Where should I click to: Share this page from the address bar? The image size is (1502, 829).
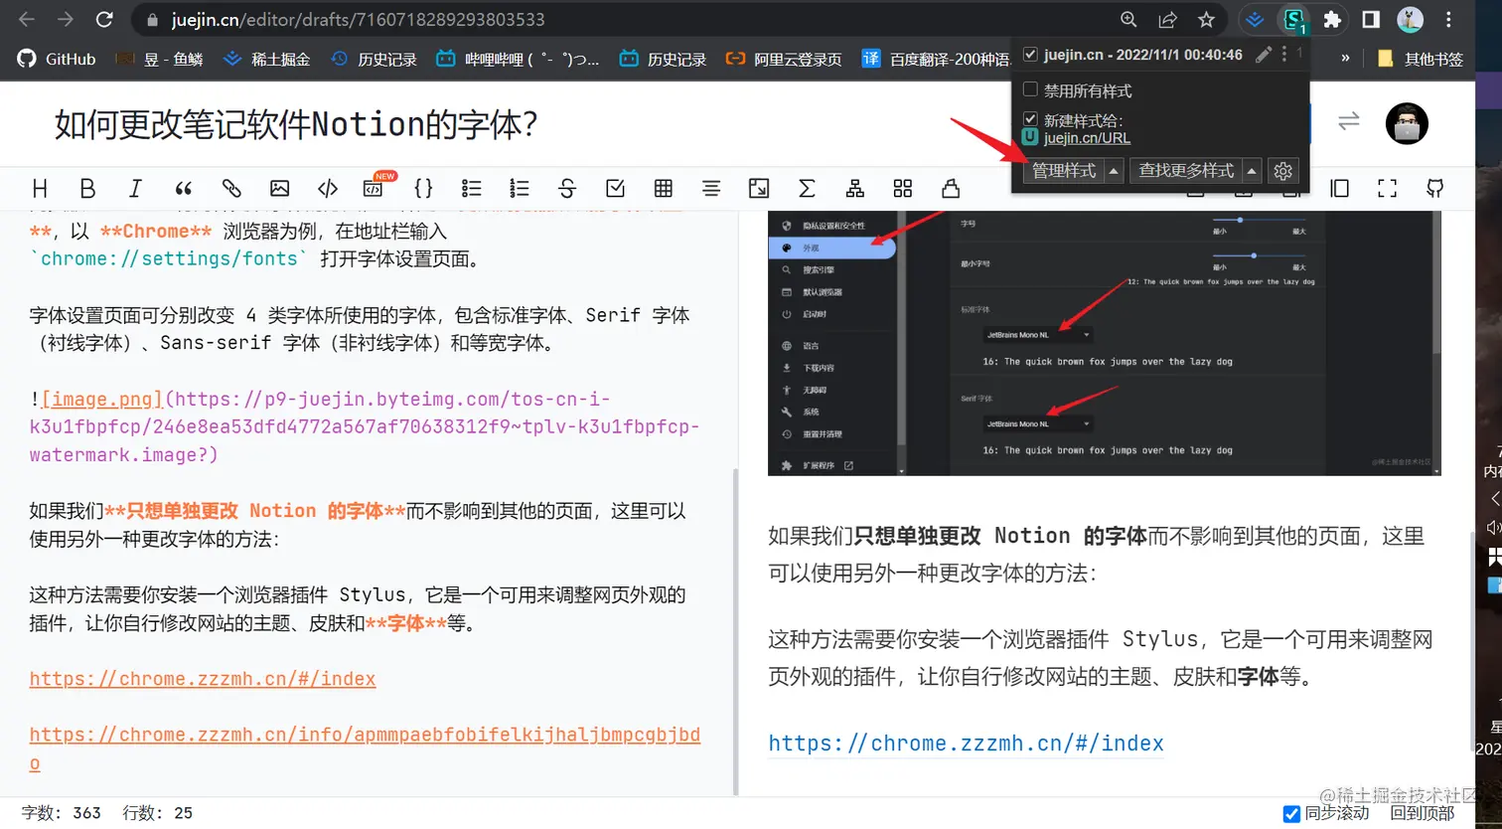coord(1167,20)
